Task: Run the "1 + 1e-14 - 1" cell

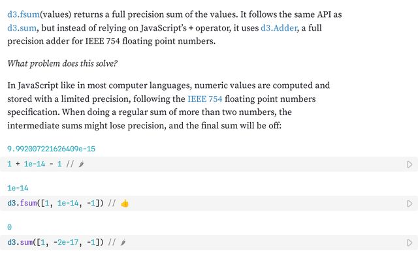Action: point(410,164)
